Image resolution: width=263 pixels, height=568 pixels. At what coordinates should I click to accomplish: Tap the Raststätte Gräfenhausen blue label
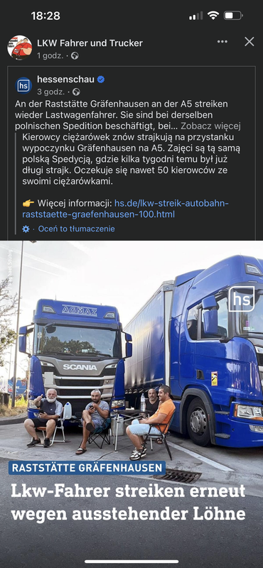click(87, 468)
